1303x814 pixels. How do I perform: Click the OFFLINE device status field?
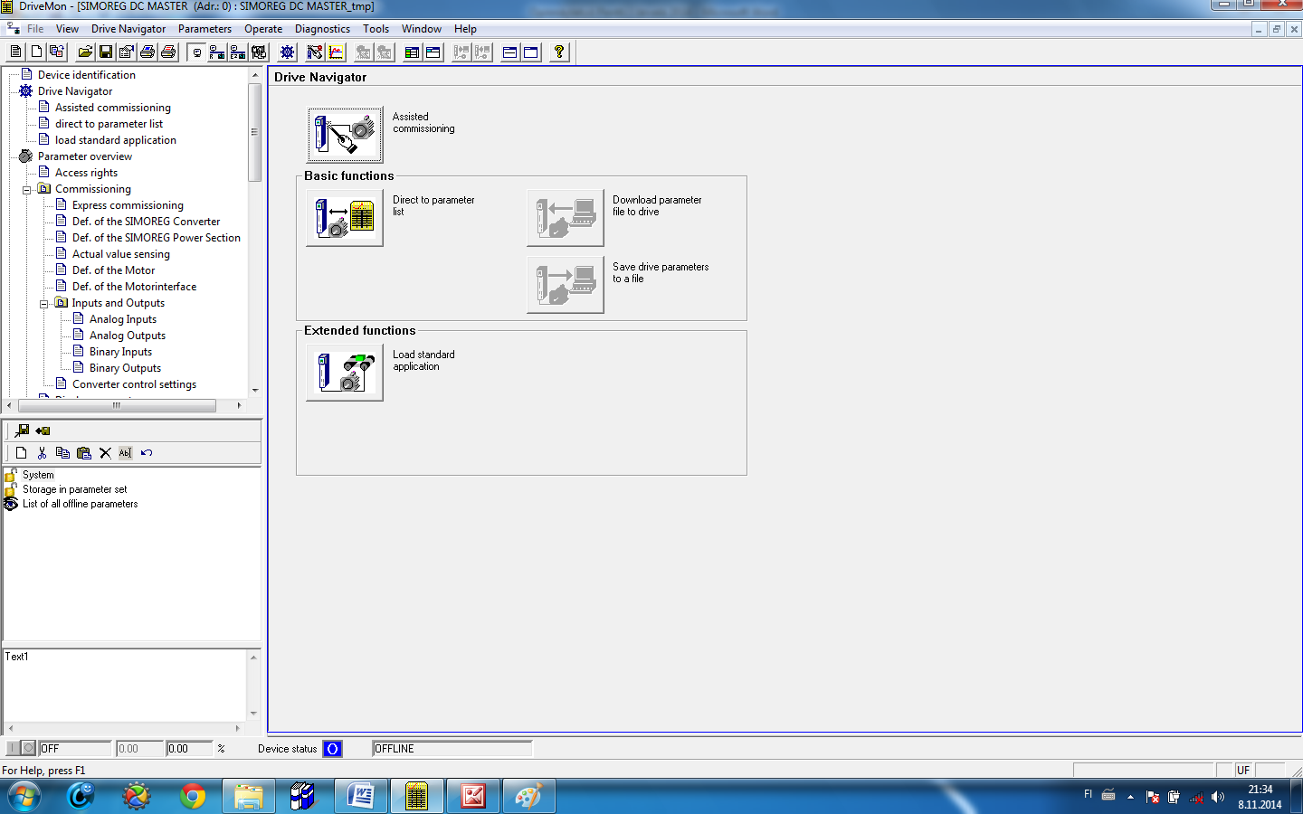452,749
